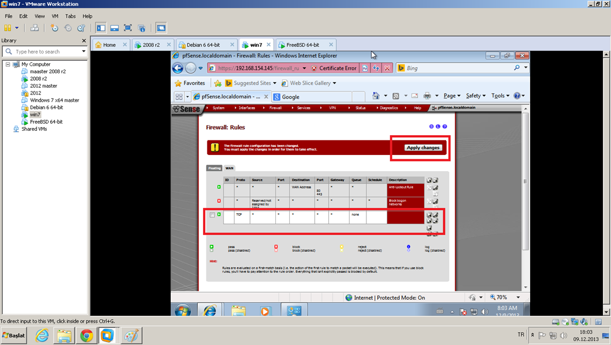Click the IE print icon
Screen dimensions: 611x345
coord(427,96)
